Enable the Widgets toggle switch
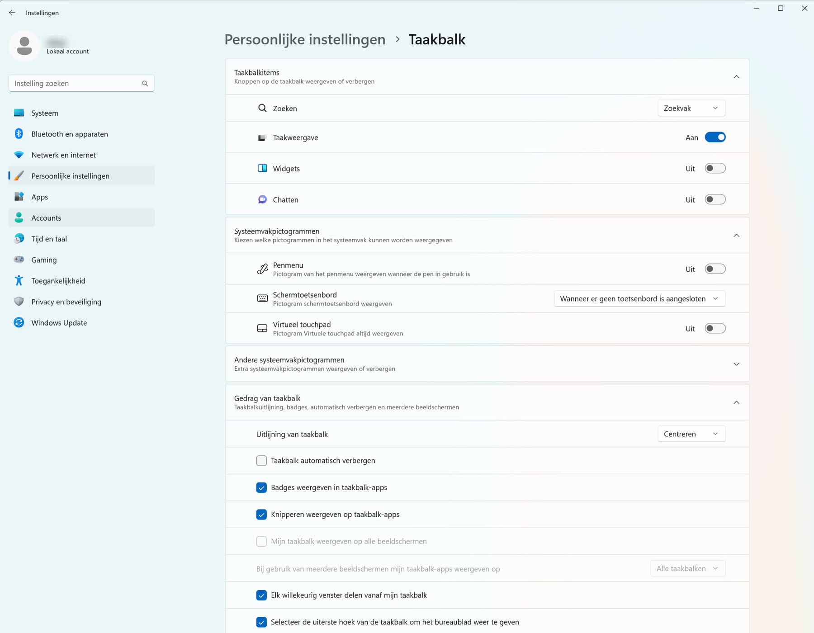The width and height of the screenshot is (814, 633). 715,169
